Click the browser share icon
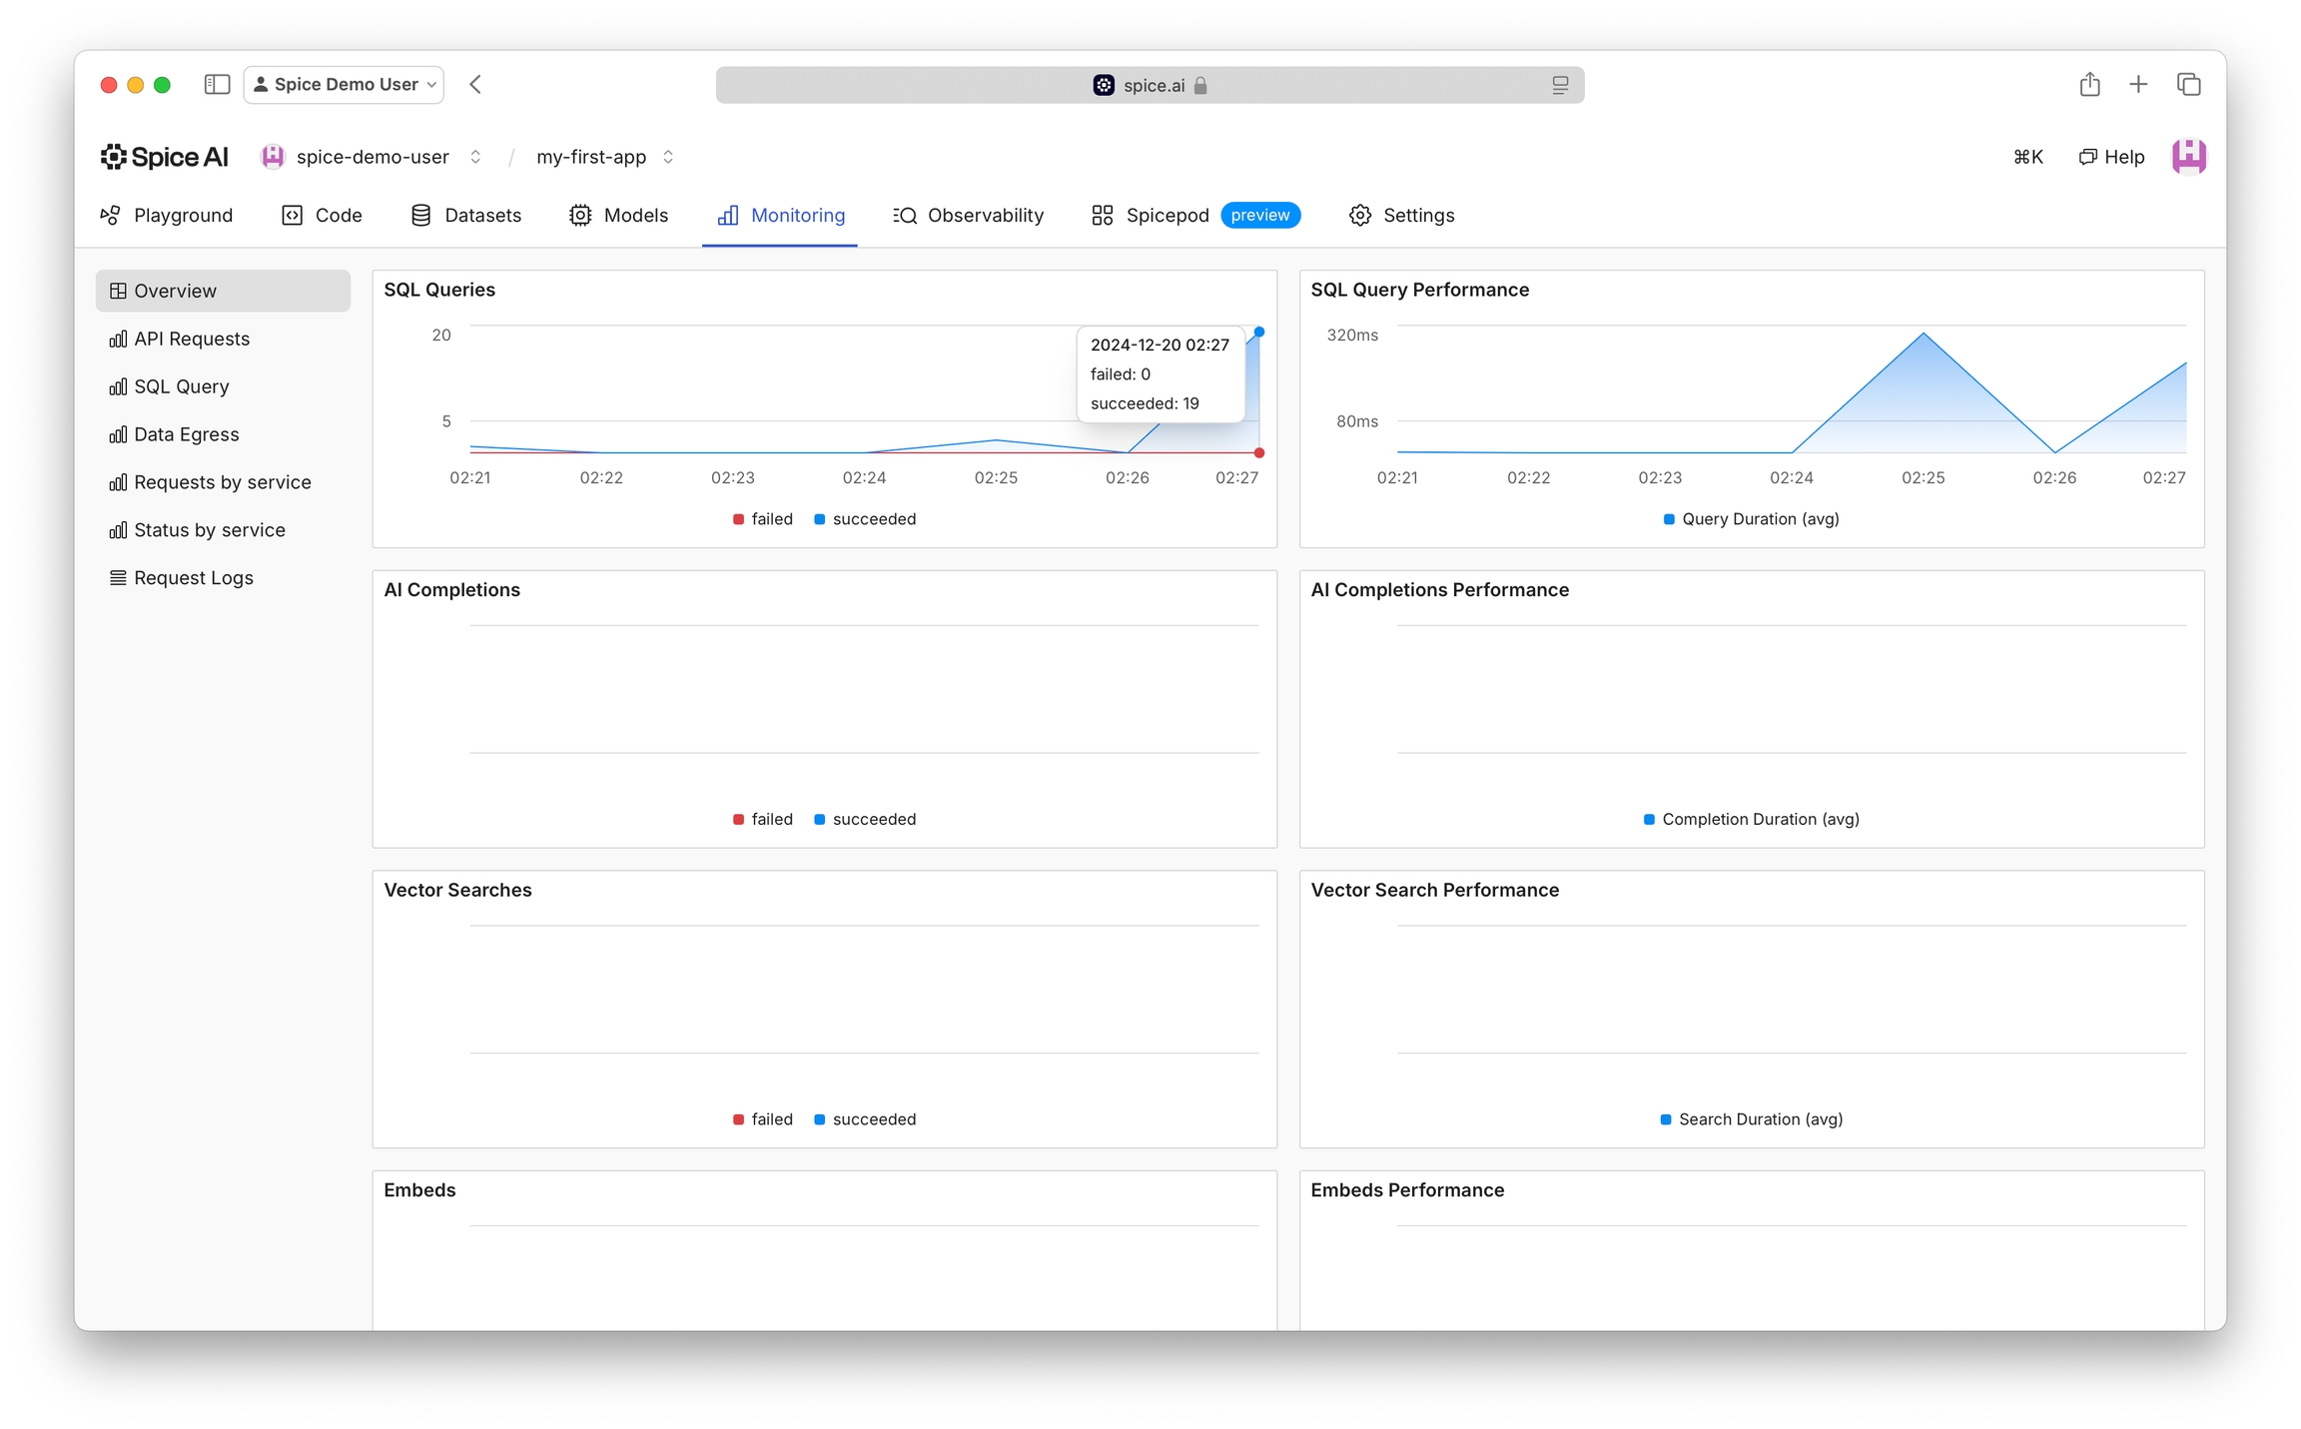Screen dimensions: 2301x1429 pyautogui.click(x=2089, y=85)
